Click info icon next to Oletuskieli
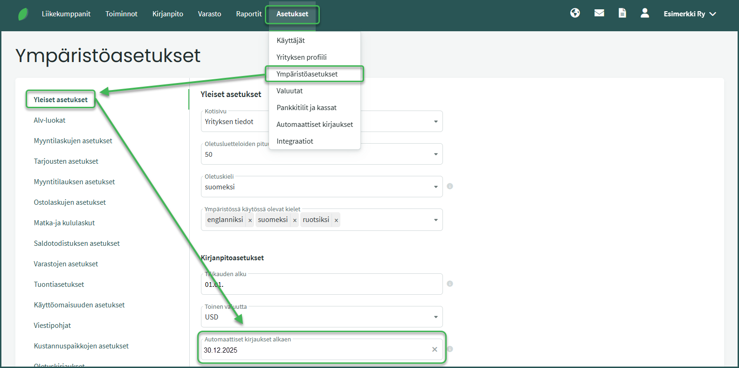 (450, 186)
